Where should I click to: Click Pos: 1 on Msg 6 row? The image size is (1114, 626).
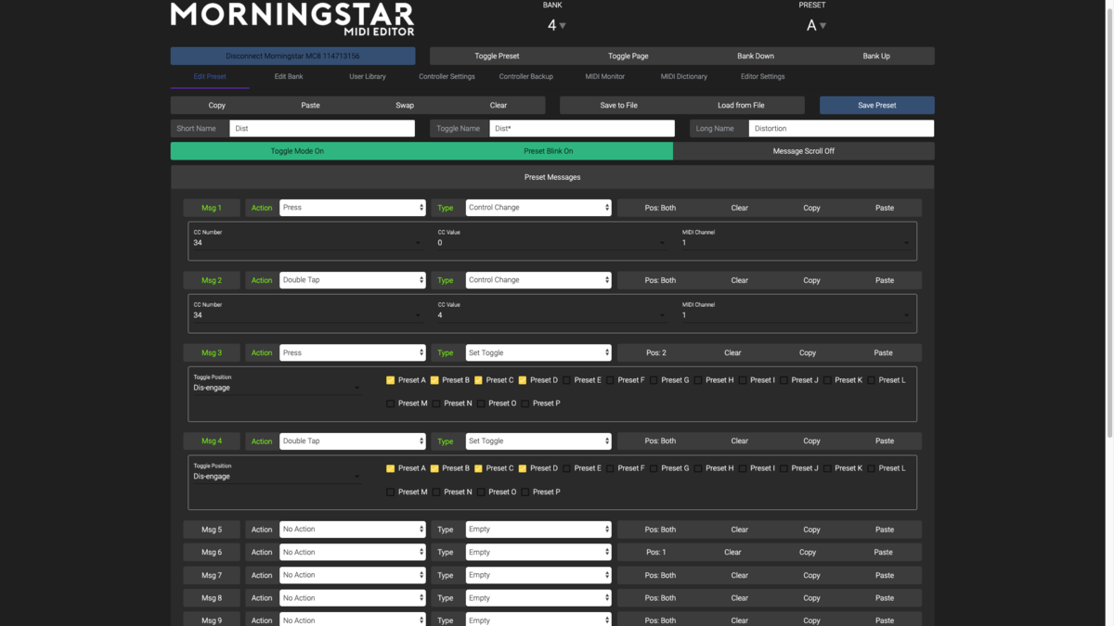coord(656,553)
